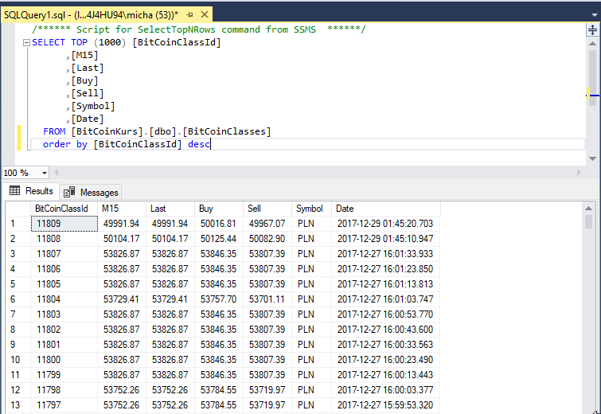Select the corner cell to select all results
Viewport: 601px width, 414px height.
tap(18, 209)
